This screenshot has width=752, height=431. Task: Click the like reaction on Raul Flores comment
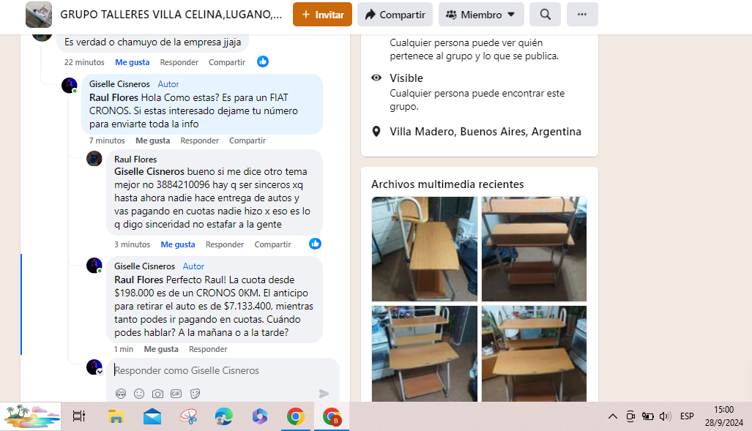tap(315, 244)
